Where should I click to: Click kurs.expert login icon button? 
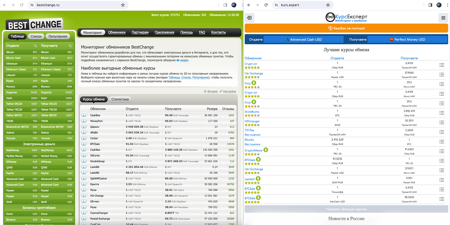[x=249, y=18]
